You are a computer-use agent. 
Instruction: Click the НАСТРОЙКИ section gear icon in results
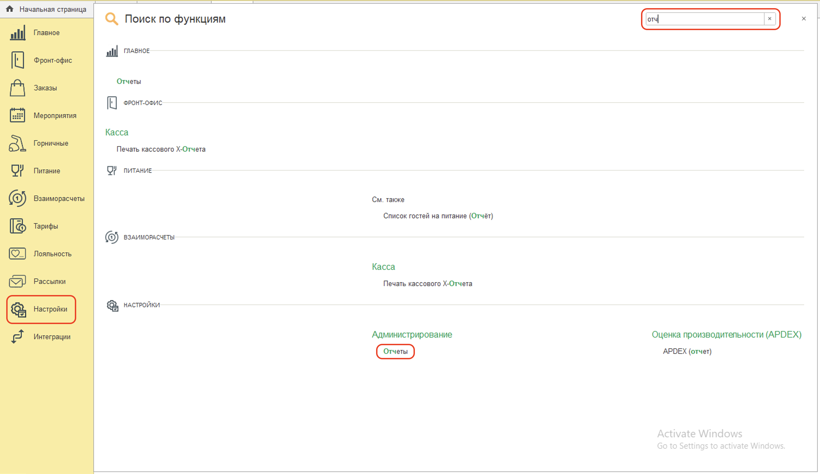pyautogui.click(x=113, y=306)
